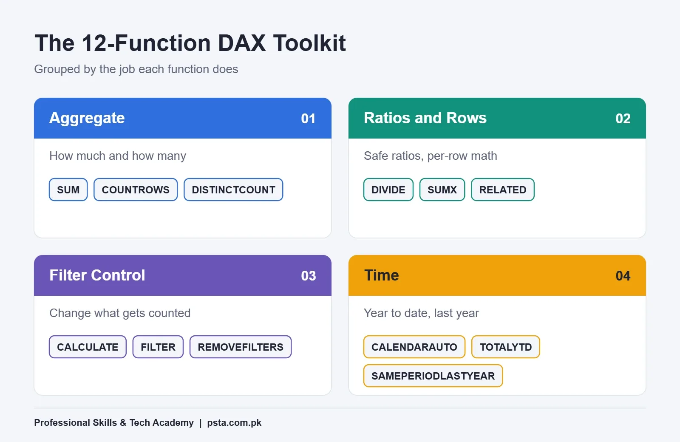
Task: Open the psta.com.pk link
Action: 234,422
